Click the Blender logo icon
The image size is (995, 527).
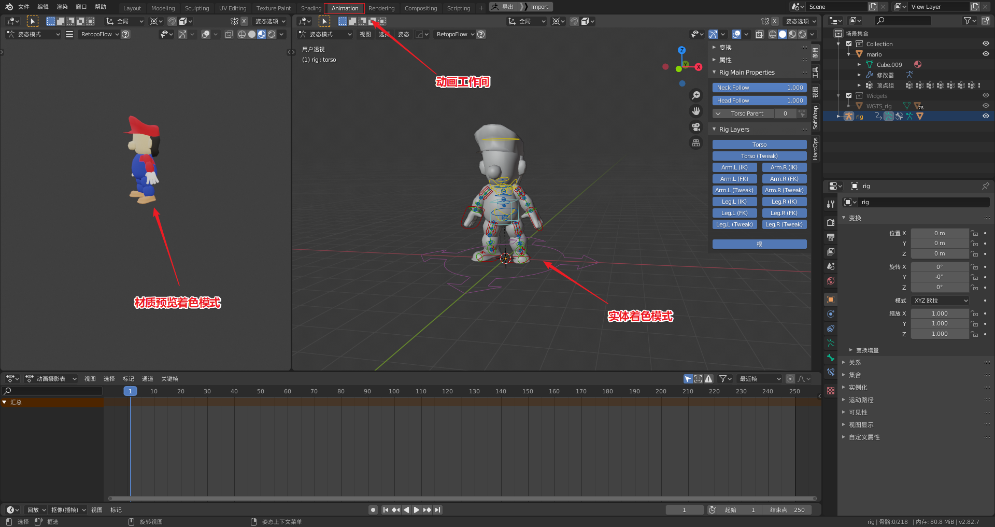point(9,7)
